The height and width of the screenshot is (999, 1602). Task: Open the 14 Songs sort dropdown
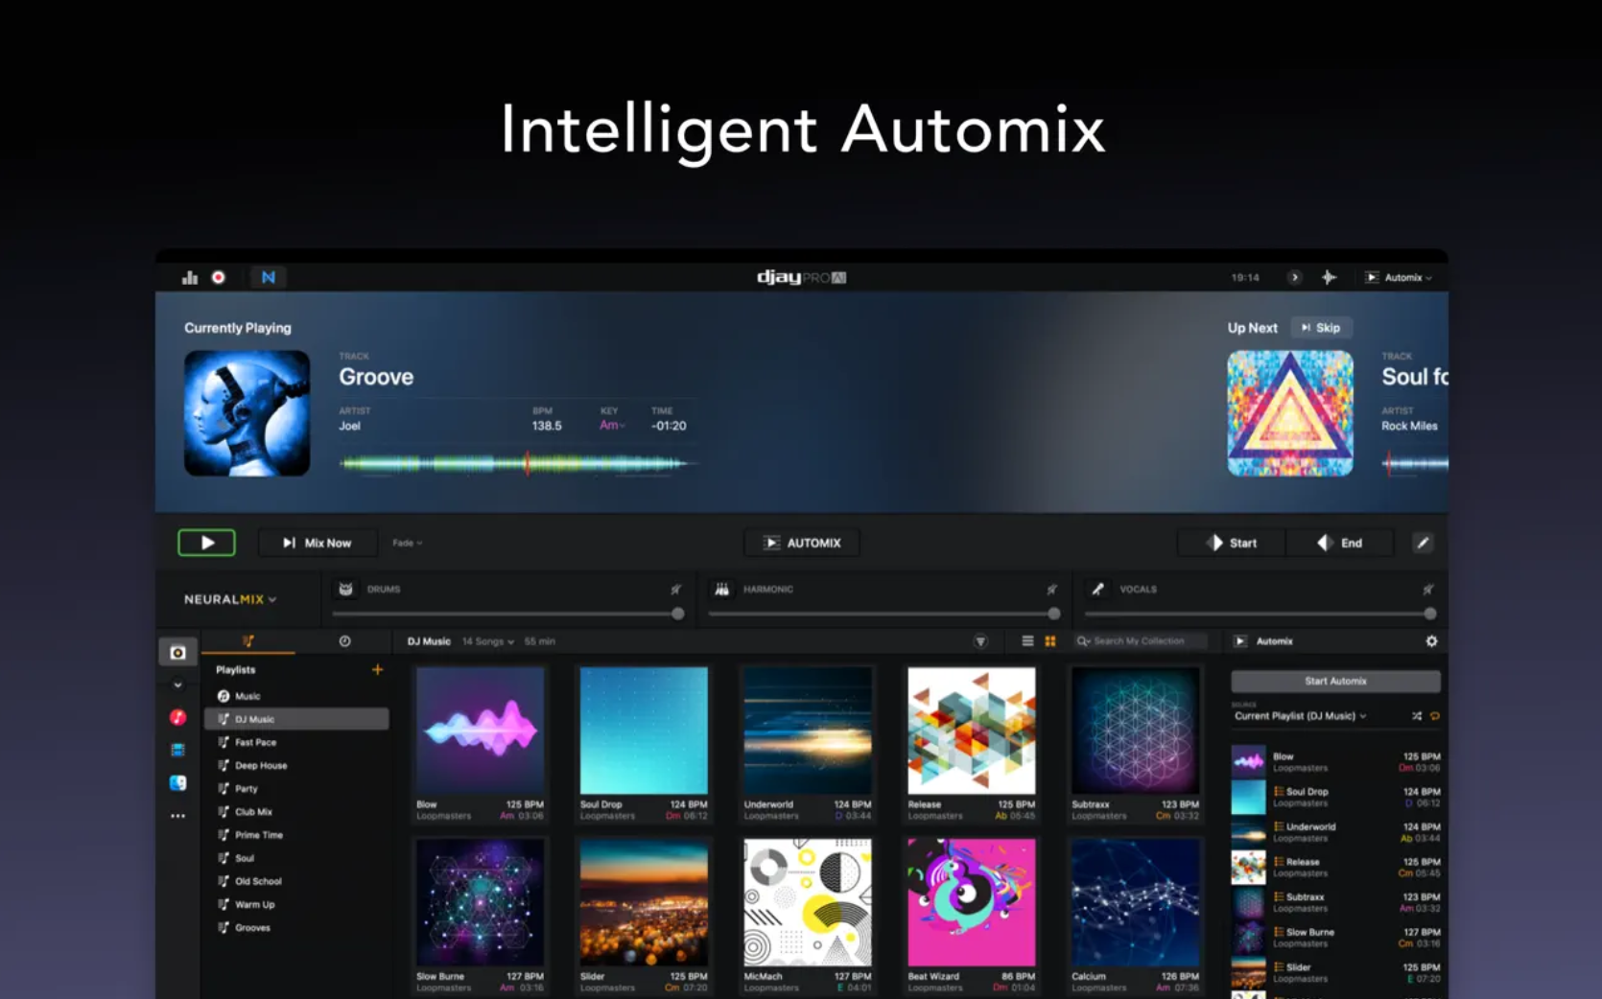[488, 641]
